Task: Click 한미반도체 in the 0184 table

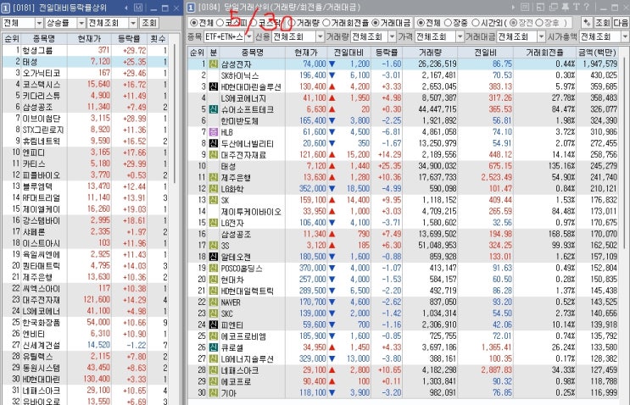Action: coord(239,121)
